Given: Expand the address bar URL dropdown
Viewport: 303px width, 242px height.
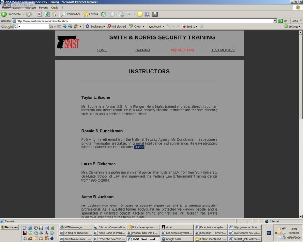Looking at the screenshot, I should click(x=274, y=21).
